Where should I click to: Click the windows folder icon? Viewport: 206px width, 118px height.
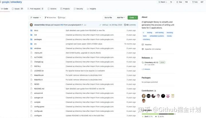point(31,48)
